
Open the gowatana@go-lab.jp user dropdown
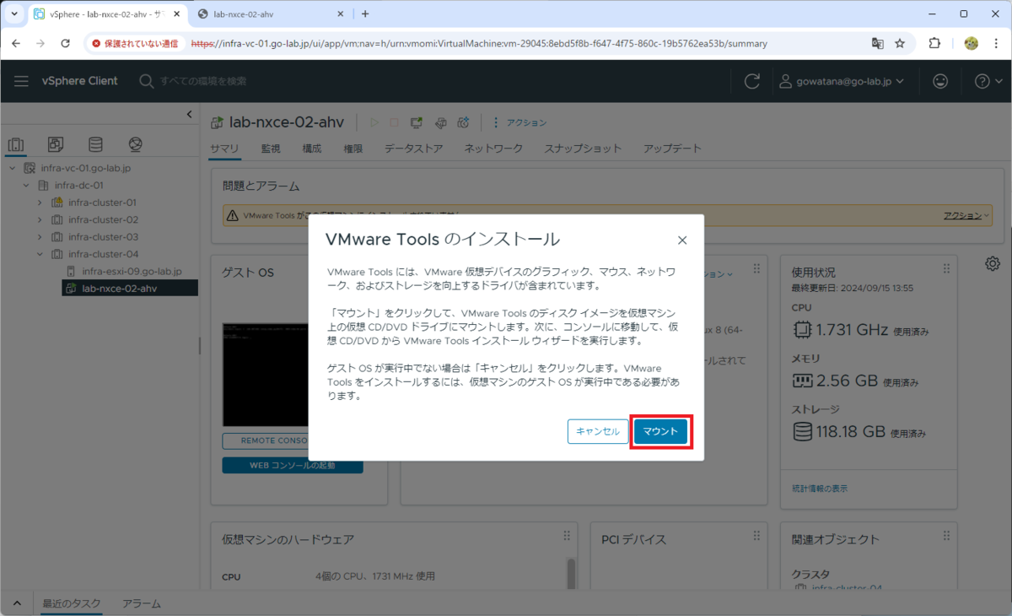pos(842,81)
